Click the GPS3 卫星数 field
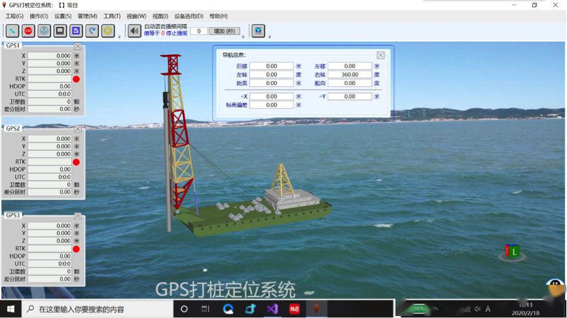The width and height of the screenshot is (567, 318). [50, 271]
